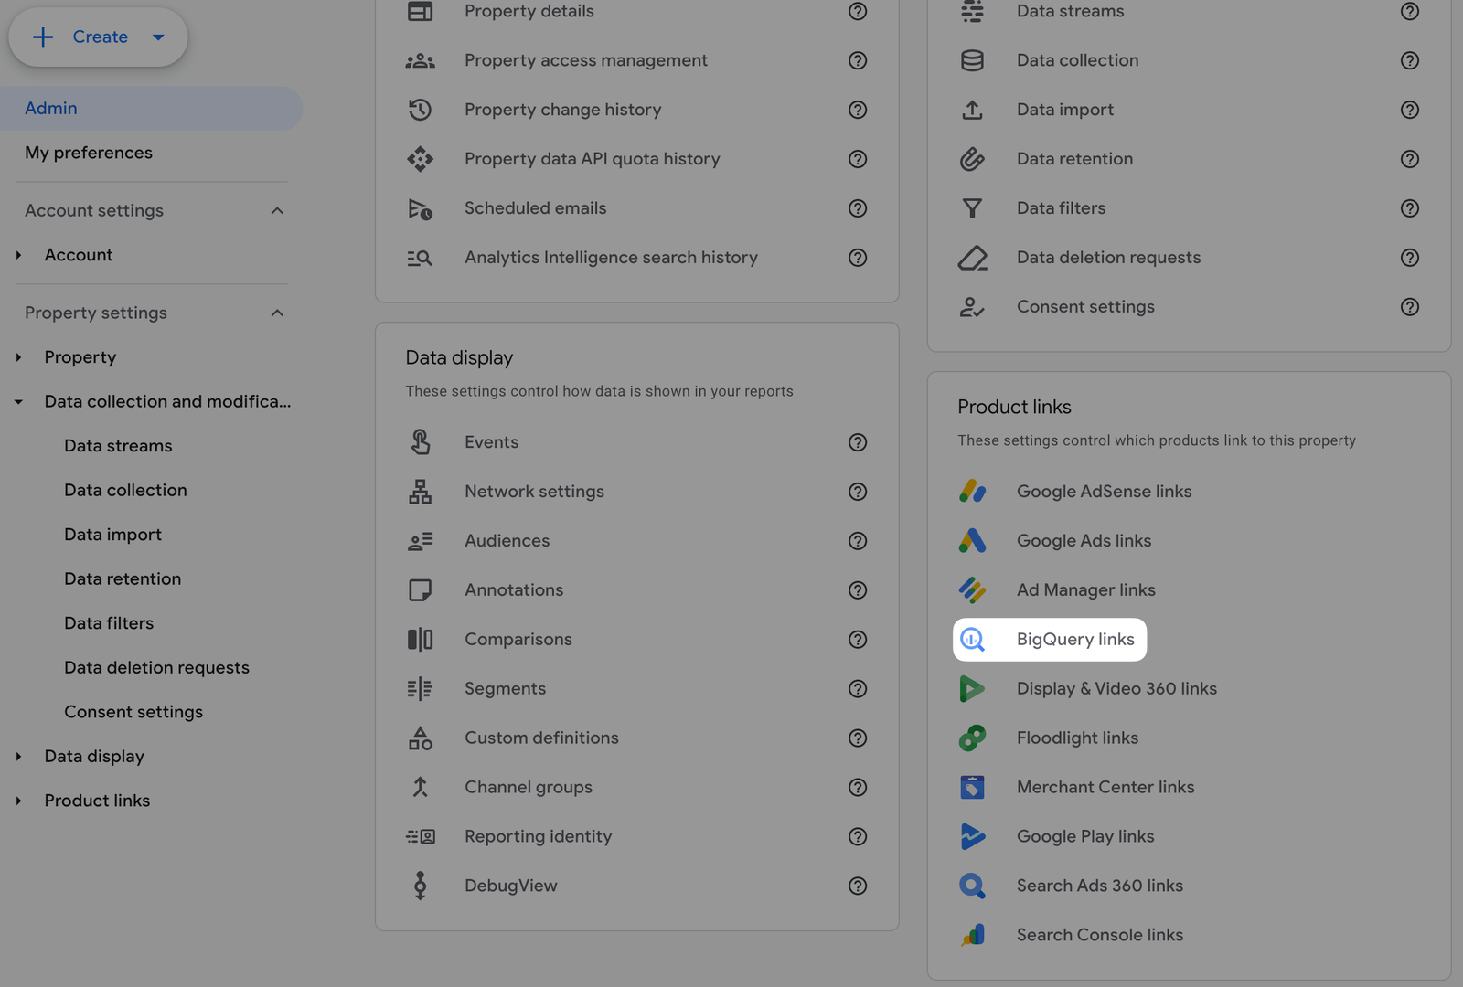The width and height of the screenshot is (1463, 987).
Task: Collapse the Property settings section
Action: pyautogui.click(x=277, y=313)
